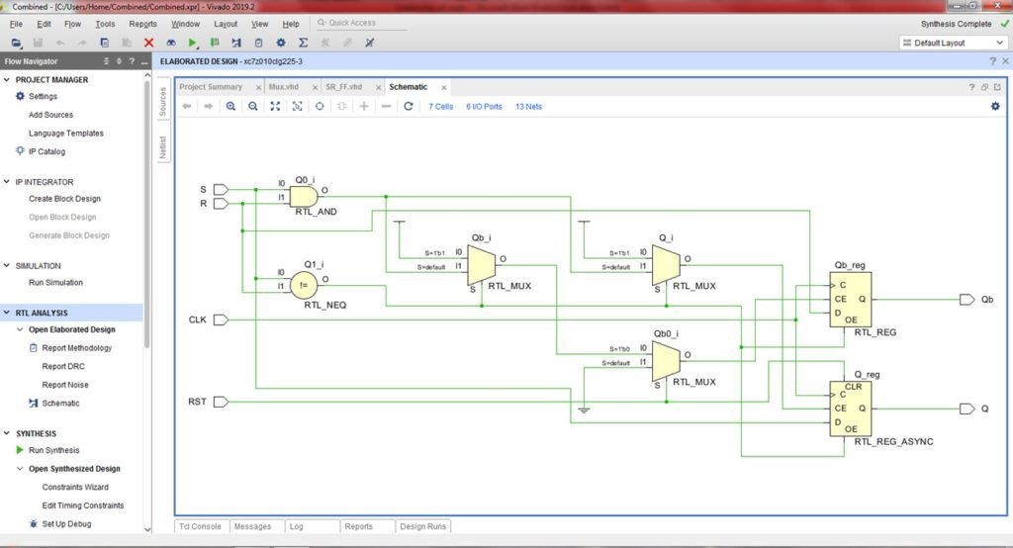Image resolution: width=1013 pixels, height=548 pixels.
Task: Collapse all in Flow Navigator header
Action: [x=107, y=61]
